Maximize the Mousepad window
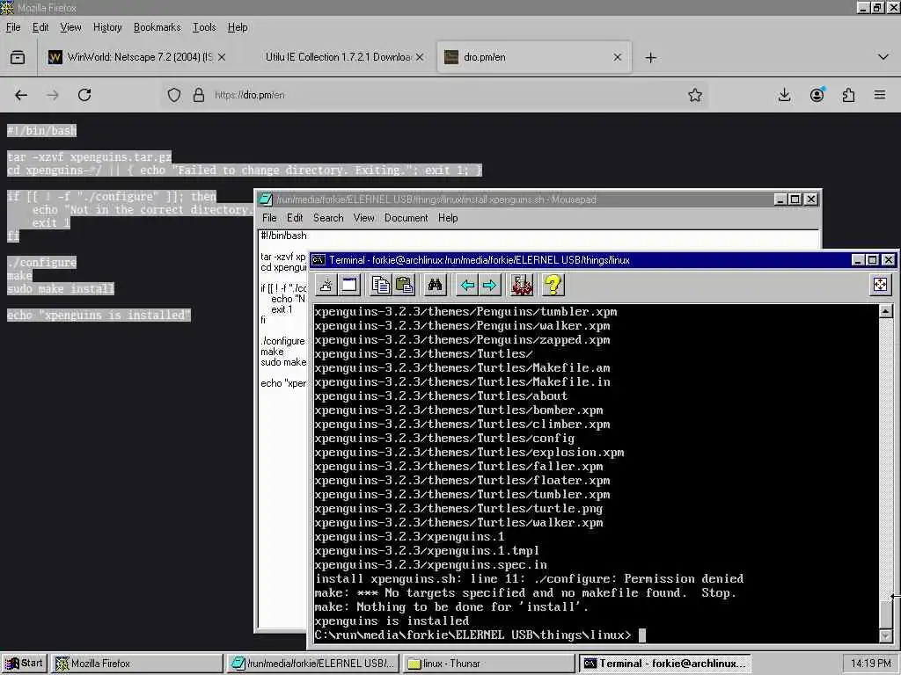 coord(795,200)
